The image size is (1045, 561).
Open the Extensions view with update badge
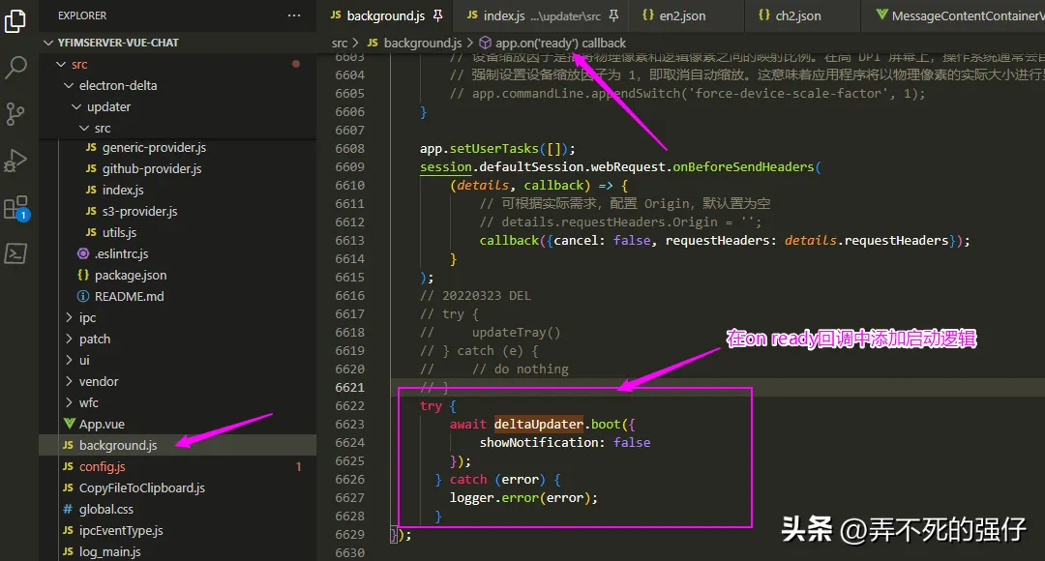coord(16,208)
